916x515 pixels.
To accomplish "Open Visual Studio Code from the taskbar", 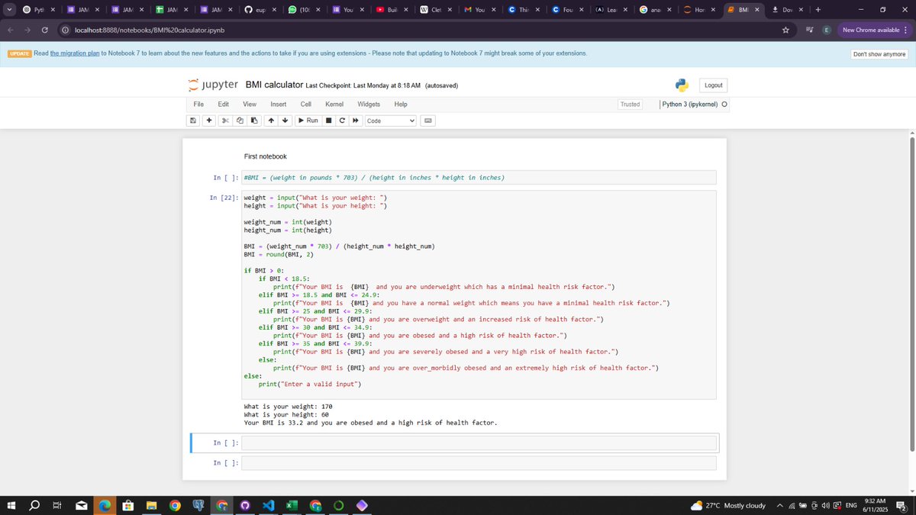I will point(268,505).
